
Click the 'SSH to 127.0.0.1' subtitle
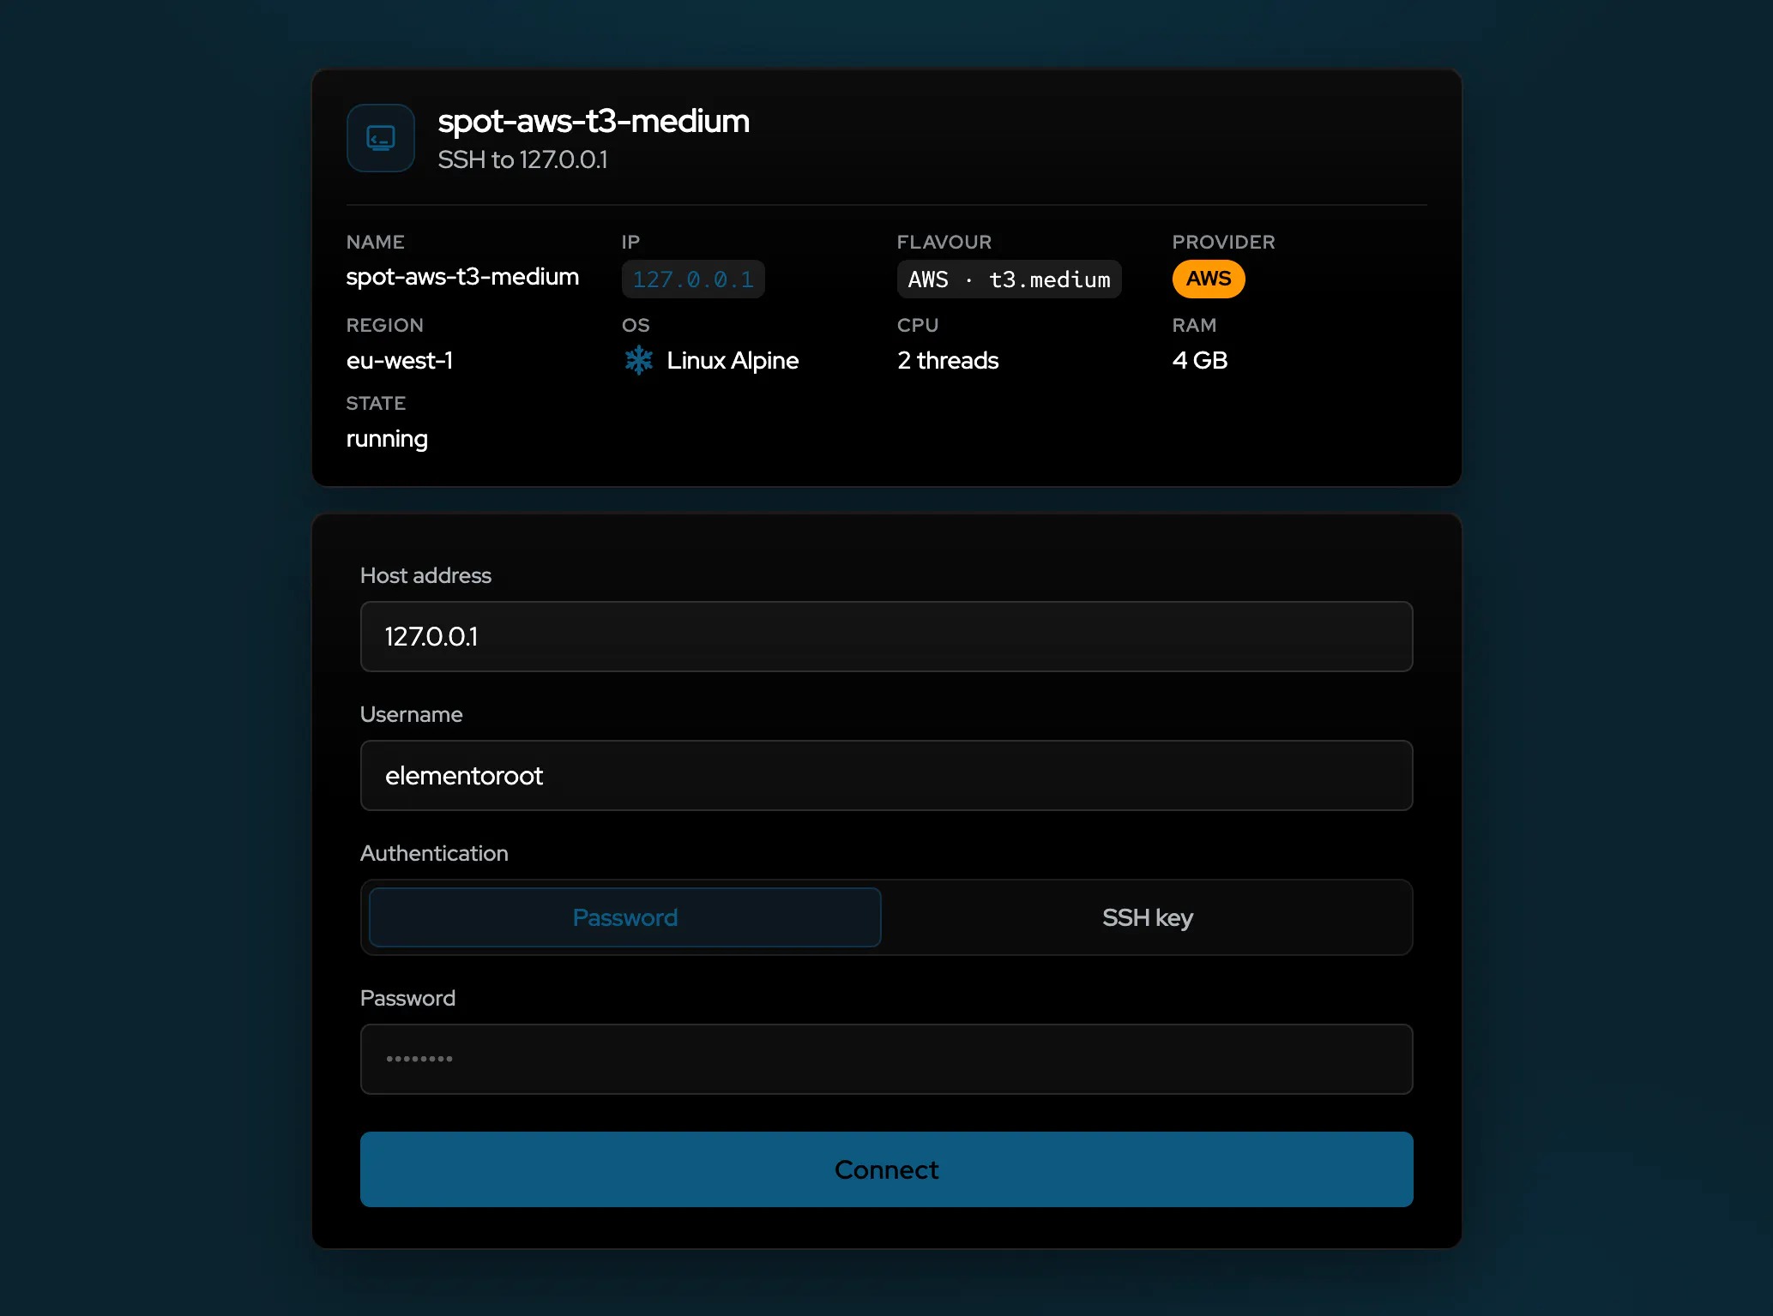(x=522, y=160)
